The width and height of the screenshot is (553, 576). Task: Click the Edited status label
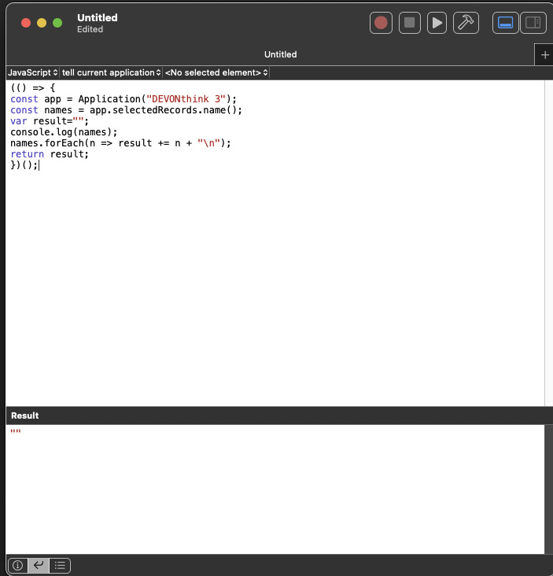(x=90, y=30)
